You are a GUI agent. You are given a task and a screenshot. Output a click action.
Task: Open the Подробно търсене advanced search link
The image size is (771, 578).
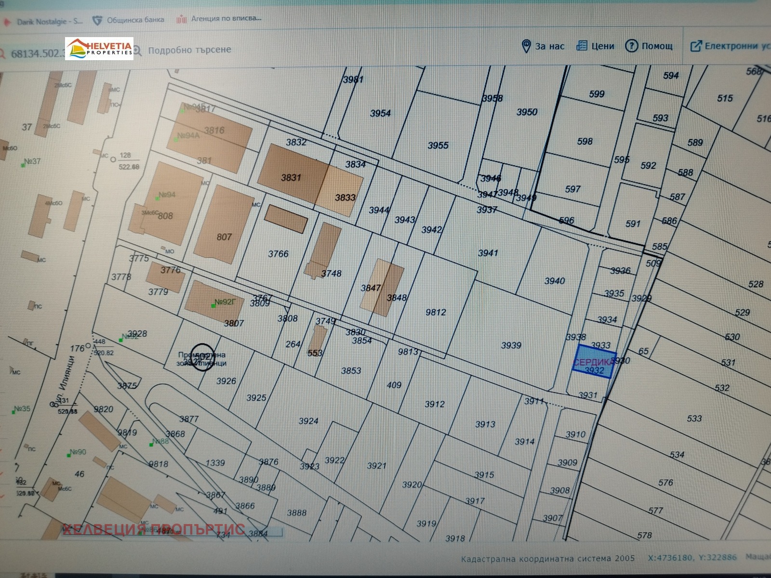click(189, 50)
